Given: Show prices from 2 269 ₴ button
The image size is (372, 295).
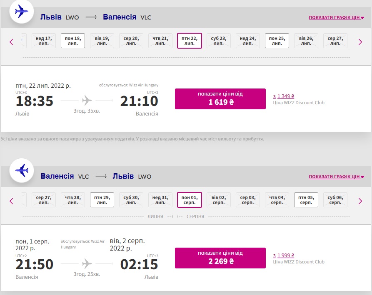Looking at the screenshot, I should click(220, 258).
